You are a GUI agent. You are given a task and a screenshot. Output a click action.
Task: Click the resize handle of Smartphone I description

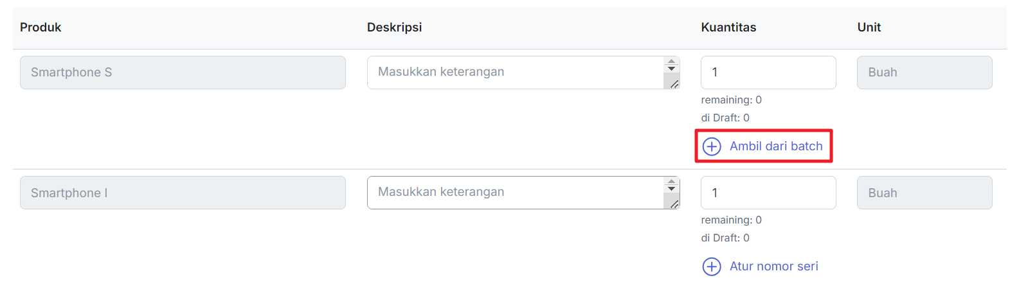pyautogui.click(x=673, y=204)
